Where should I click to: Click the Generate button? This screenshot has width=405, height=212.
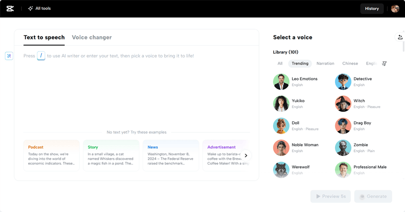pyautogui.click(x=373, y=197)
